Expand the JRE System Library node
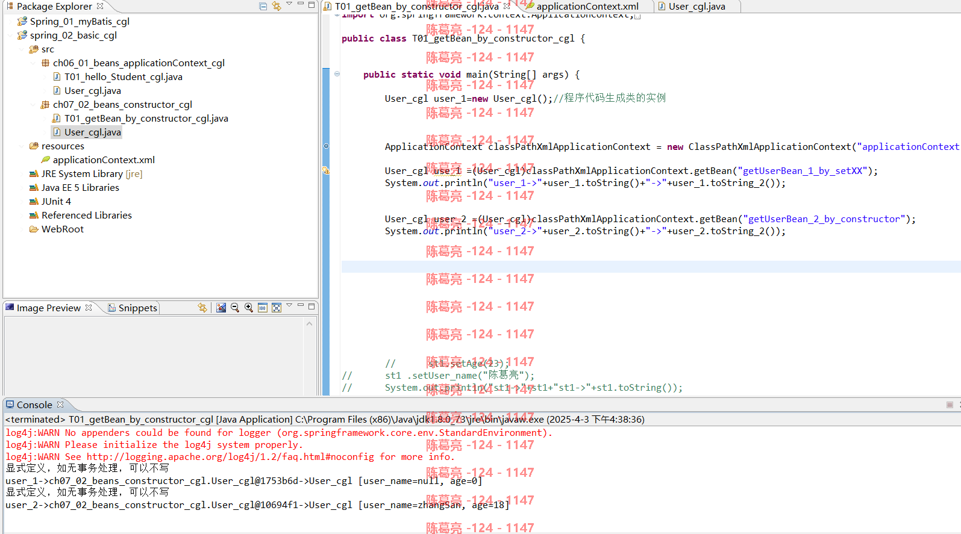The width and height of the screenshot is (961, 534). [22, 174]
